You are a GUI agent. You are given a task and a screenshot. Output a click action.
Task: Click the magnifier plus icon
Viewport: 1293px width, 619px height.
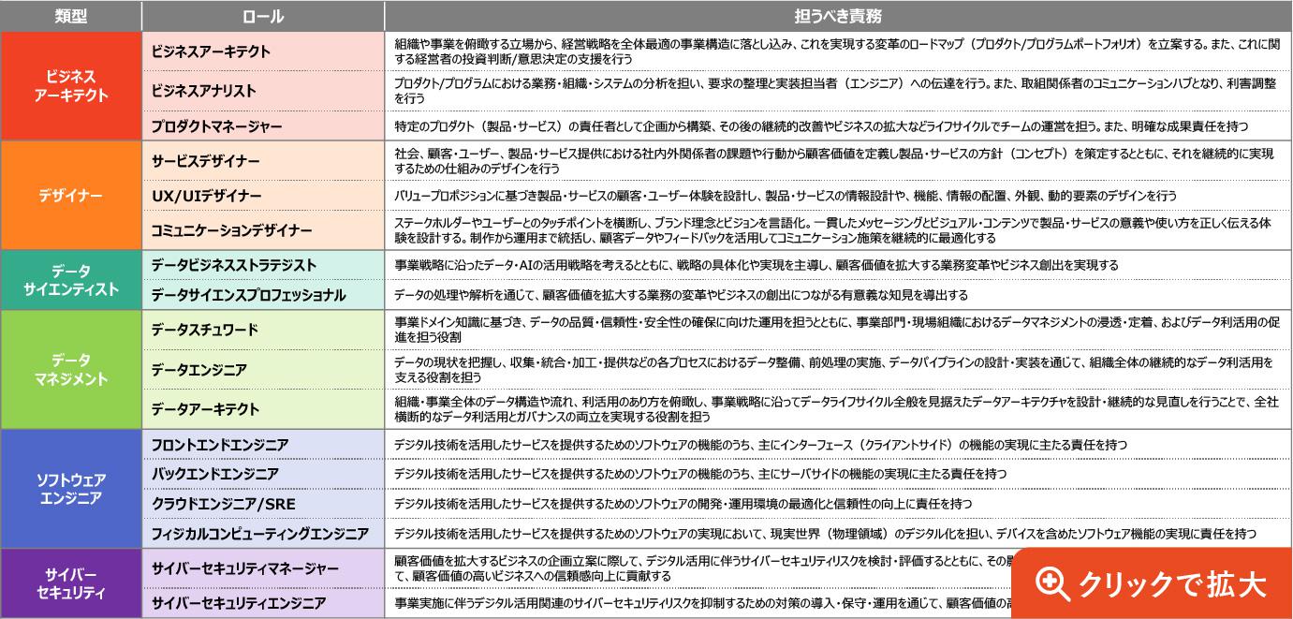point(1051,584)
